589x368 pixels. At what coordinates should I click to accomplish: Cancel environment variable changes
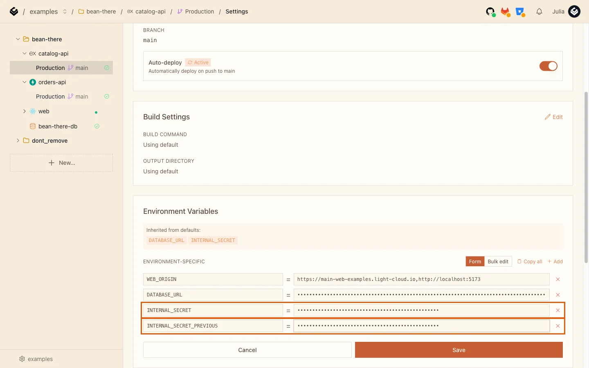[247, 350]
